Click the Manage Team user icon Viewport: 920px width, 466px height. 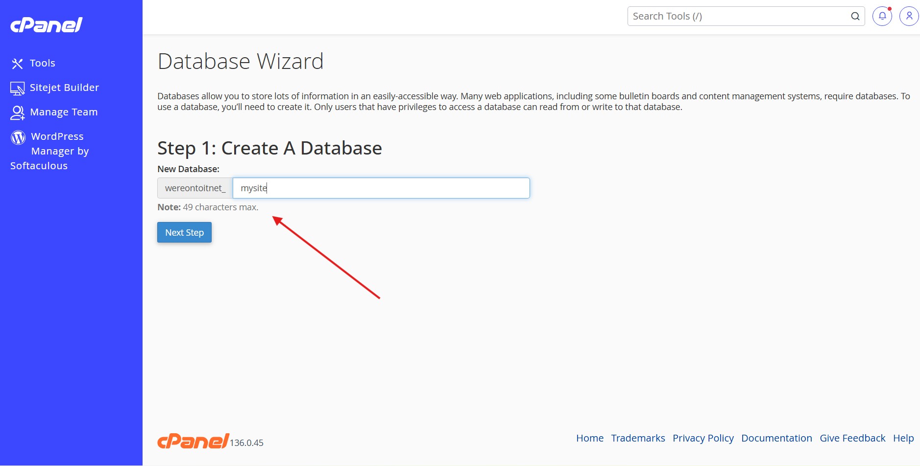[x=18, y=113]
